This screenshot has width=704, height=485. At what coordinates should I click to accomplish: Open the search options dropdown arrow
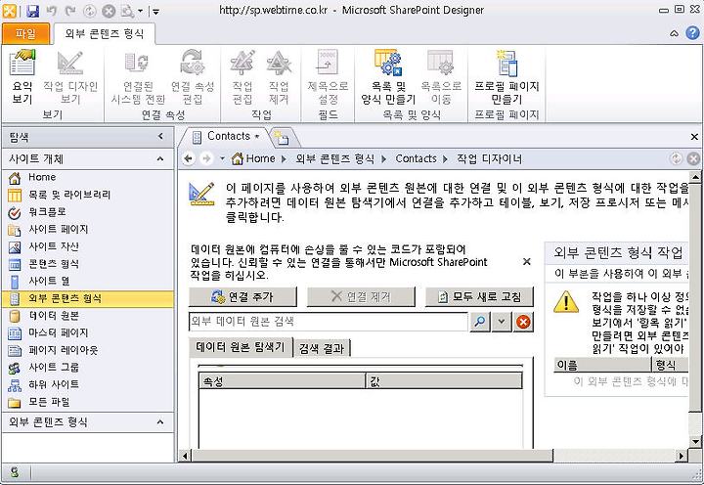502,322
